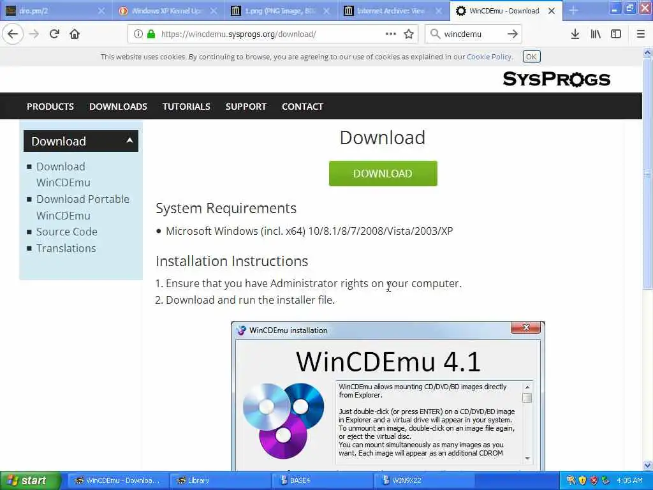Viewport: 653px width, 490px height.
Task: Switch to the 1.png image tab
Action: [x=281, y=11]
